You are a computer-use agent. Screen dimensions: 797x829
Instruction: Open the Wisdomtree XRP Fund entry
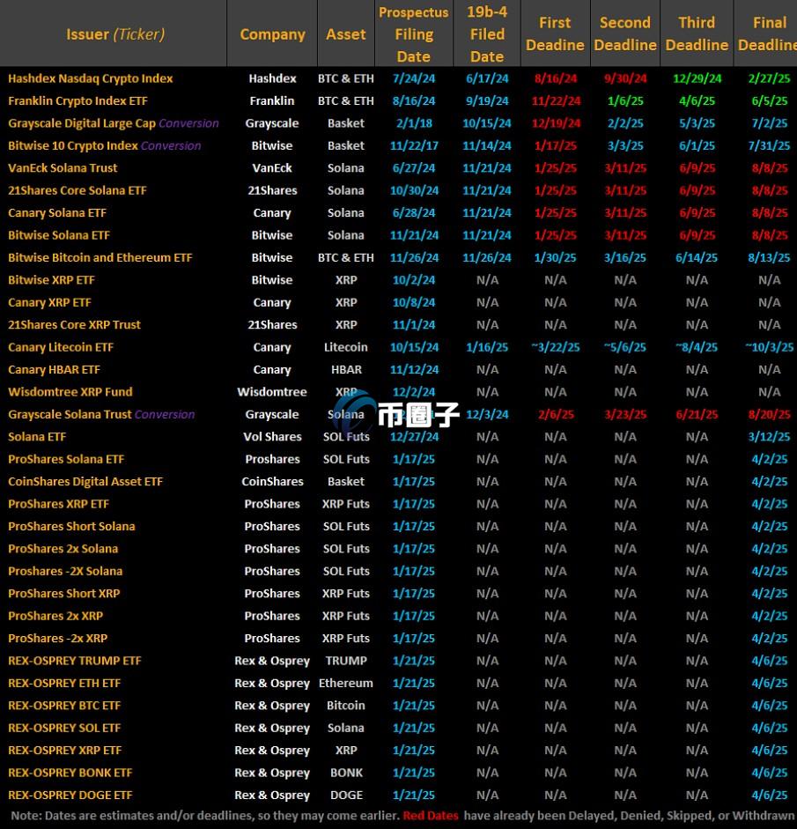point(70,392)
